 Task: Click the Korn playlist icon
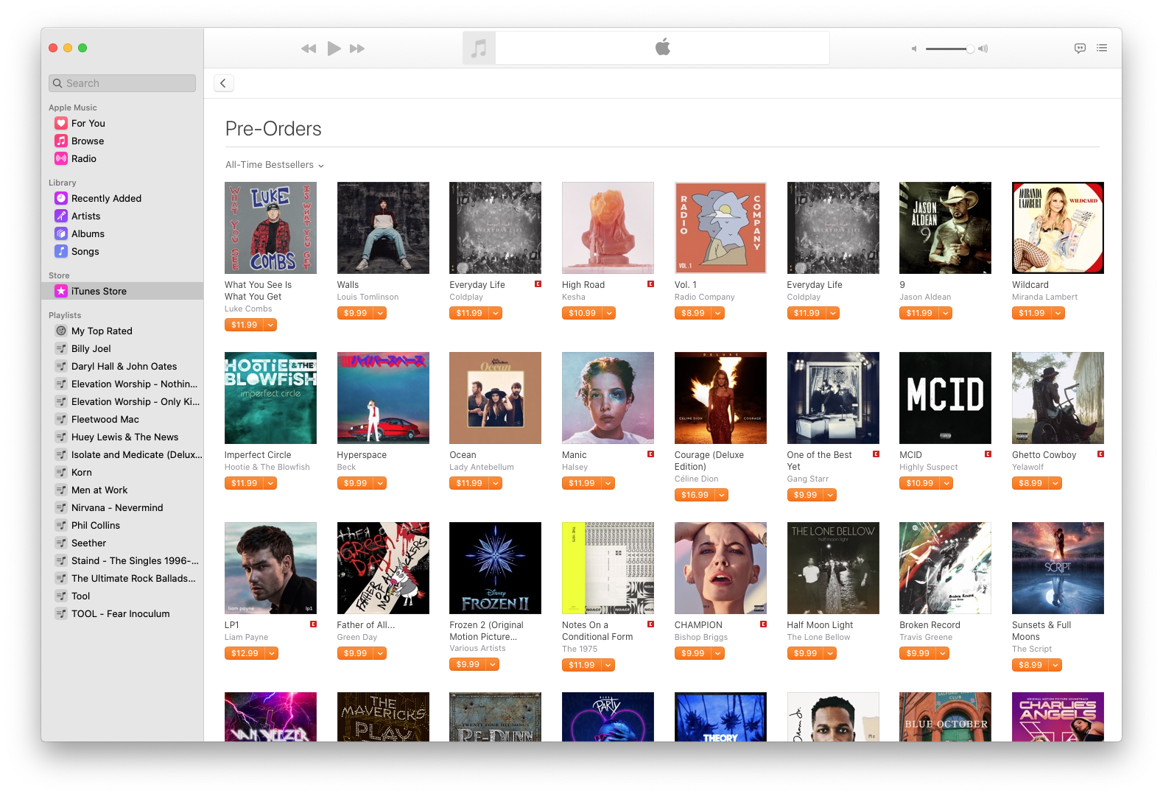coord(61,473)
